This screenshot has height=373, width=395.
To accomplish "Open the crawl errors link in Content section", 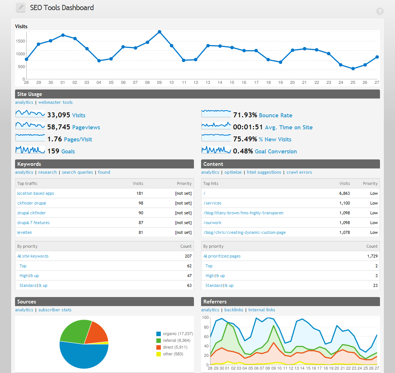I will tap(299, 172).
